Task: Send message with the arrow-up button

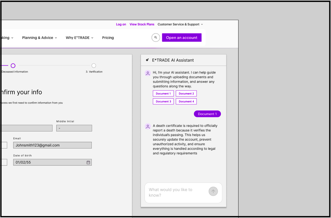Action: pos(213,191)
